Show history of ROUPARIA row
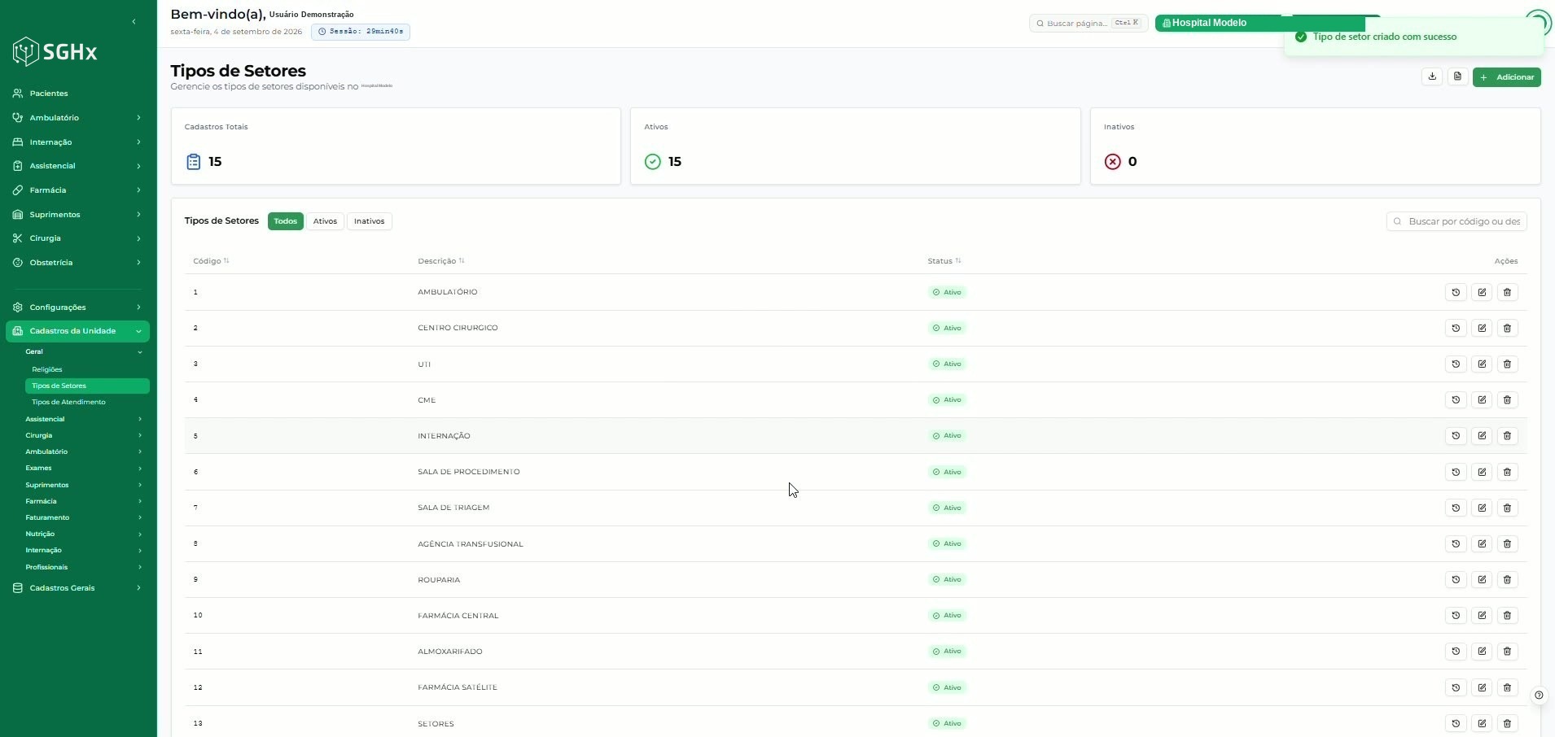Screen dimensions: 1555x737 tap(1456, 579)
